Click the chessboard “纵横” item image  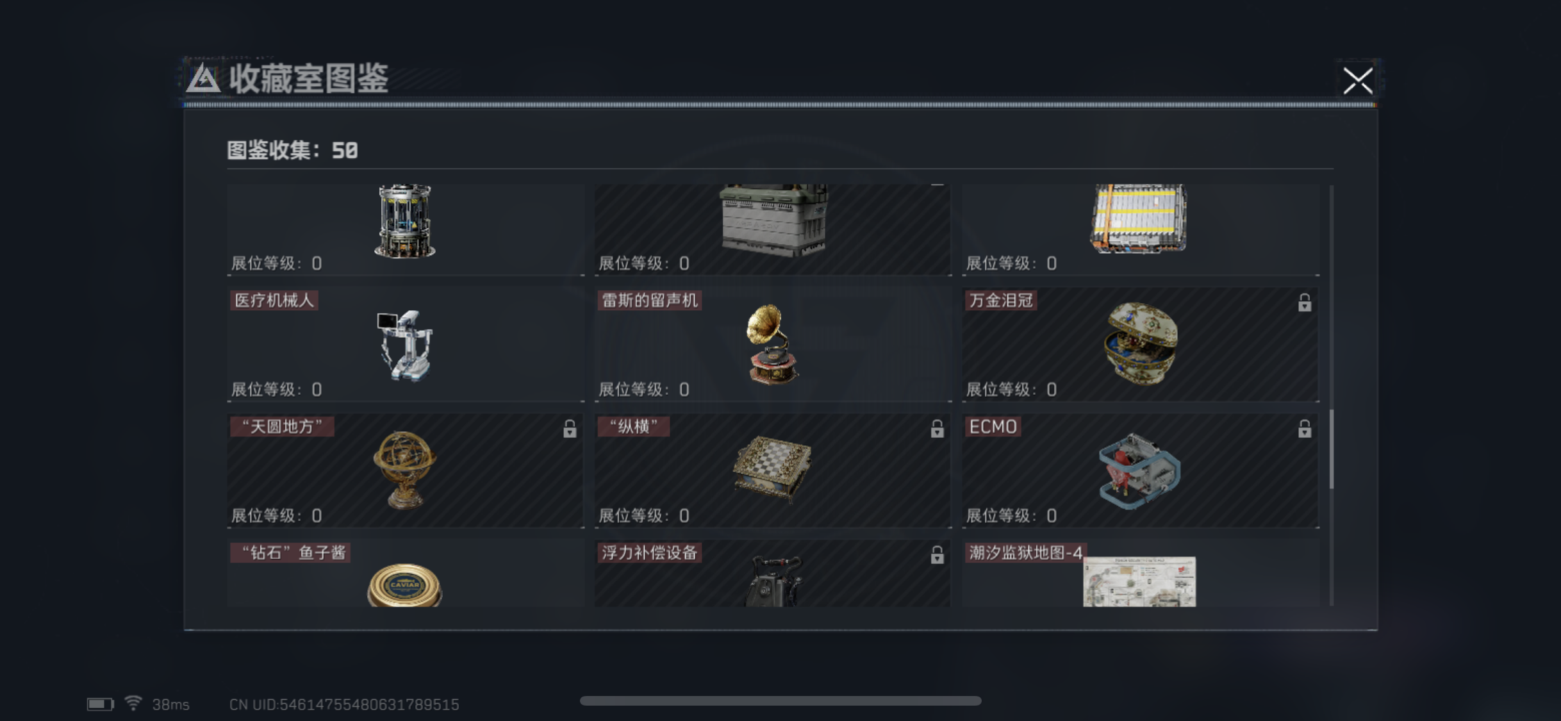(772, 468)
